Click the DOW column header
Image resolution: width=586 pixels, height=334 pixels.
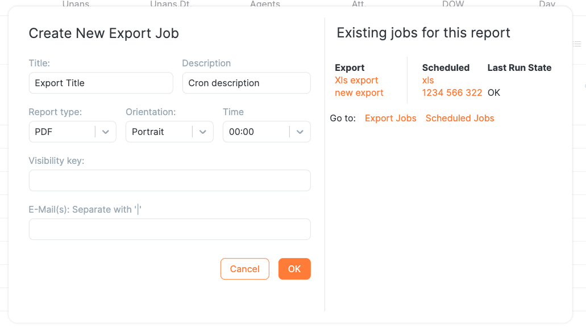(454, 5)
